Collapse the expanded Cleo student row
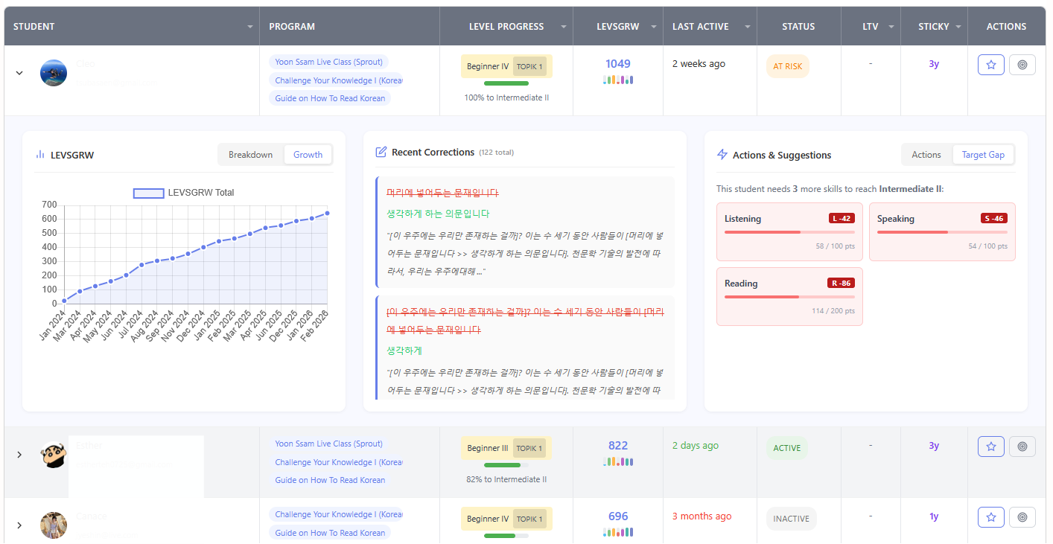Viewport: 1053px width, 544px height. [x=20, y=73]
